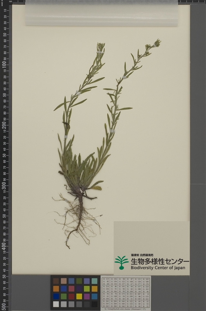Select the lightest gray swatch beside white
This screenshot has height=311, width=206.
(64, 304)
